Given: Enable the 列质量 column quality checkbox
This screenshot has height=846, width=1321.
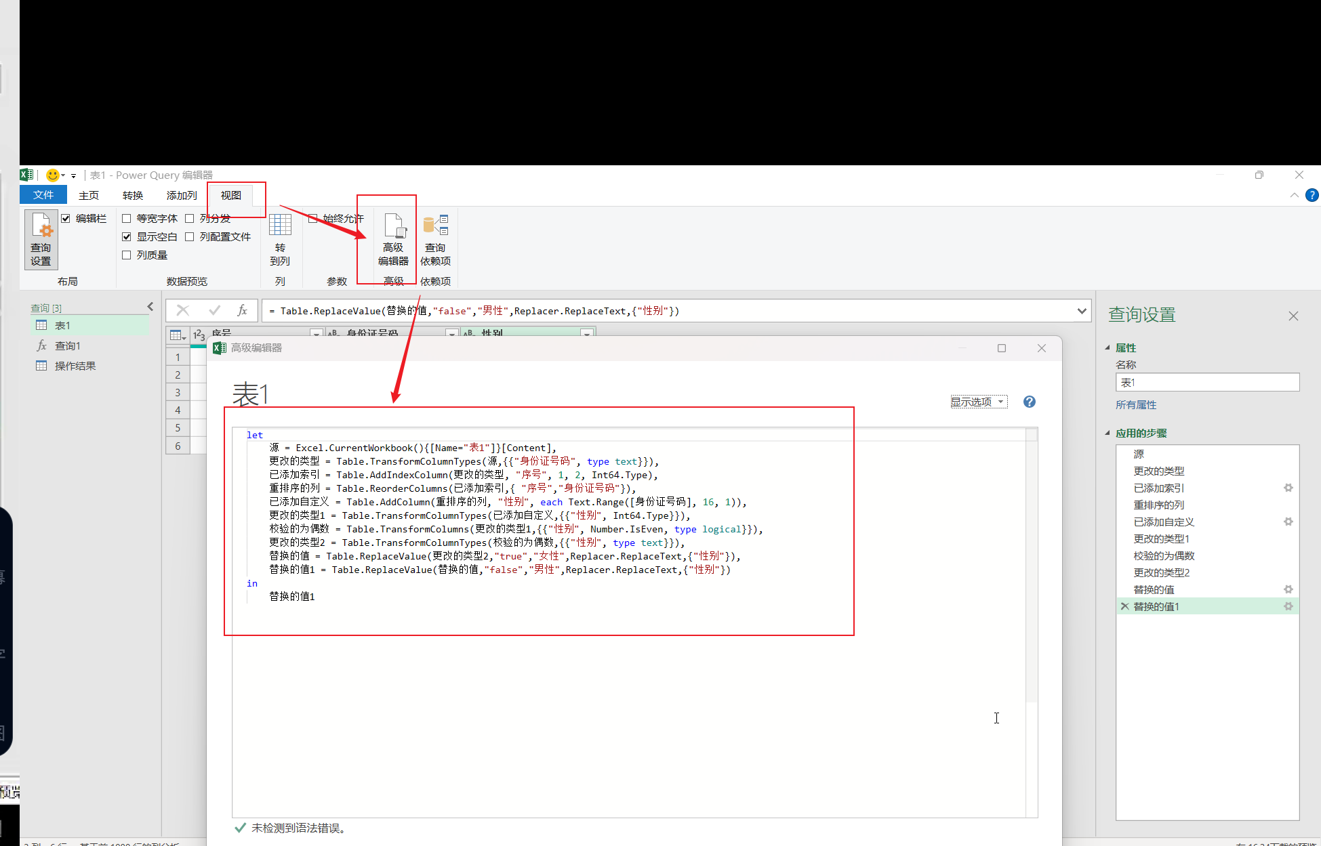Looking at the screenshot, I should (x=126, y=255).
